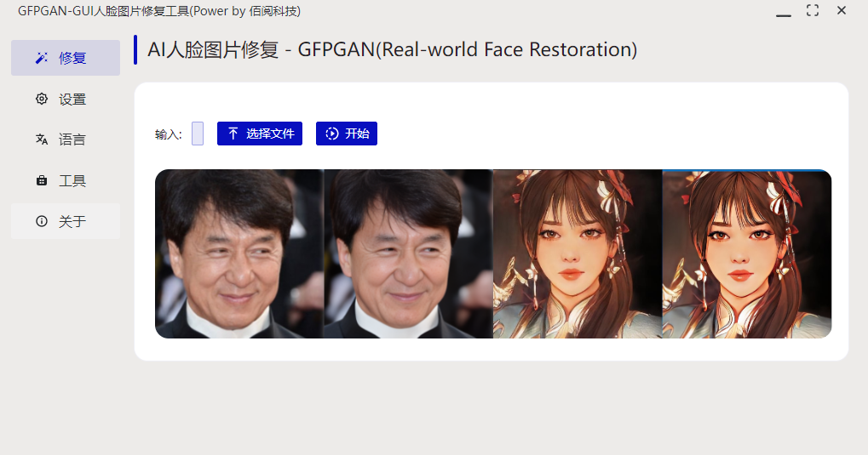868x455 pixels.
Task: Start restoration with the 开始 button
Action: click(x=347, y=134)
